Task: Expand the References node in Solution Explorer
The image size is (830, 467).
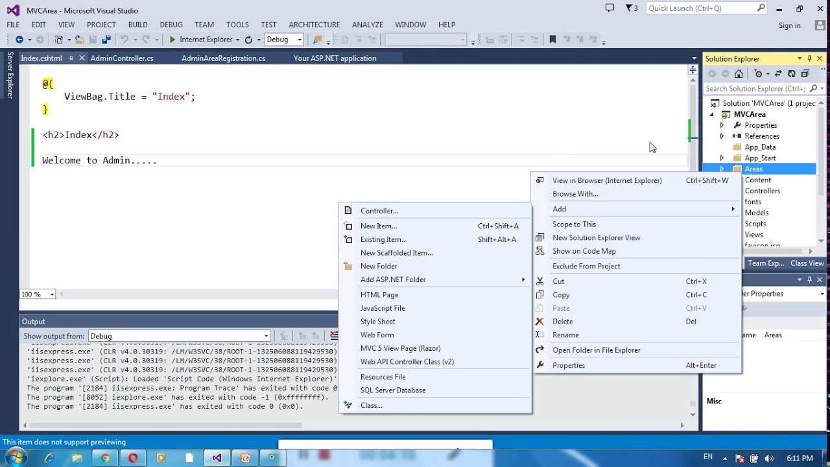Action: tap(722, 136)
